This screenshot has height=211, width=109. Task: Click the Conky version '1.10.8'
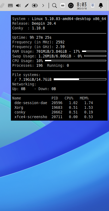[38, 28]
